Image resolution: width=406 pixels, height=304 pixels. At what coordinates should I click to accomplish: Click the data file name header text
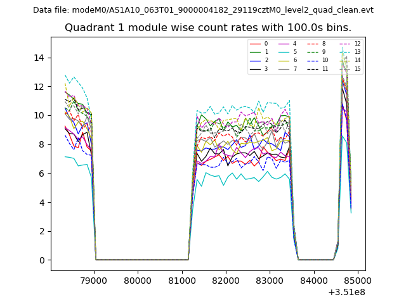coord(203,9)
